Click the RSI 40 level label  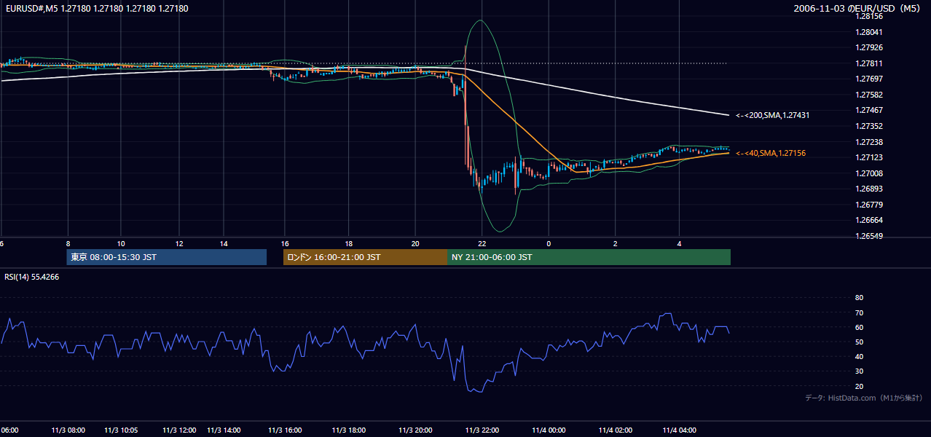[859, 356]
